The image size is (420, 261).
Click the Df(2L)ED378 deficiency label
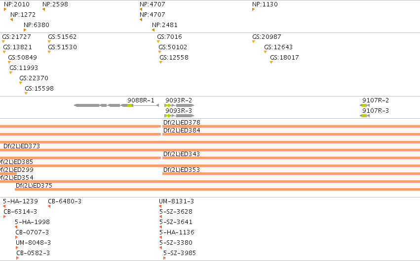[182, 122]
